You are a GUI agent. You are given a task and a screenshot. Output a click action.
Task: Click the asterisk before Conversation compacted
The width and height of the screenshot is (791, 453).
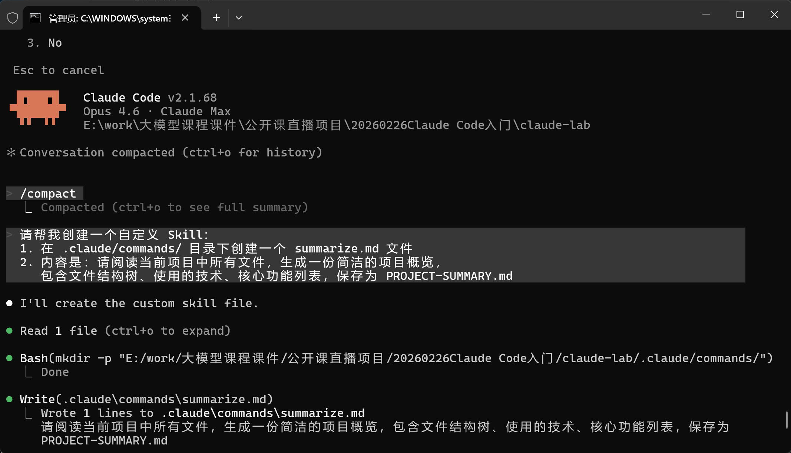point(11,152)
